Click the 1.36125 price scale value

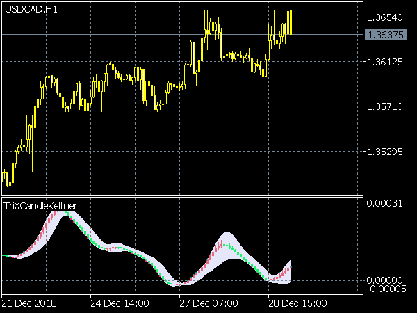pyautogui.click(x=385, y=62)
